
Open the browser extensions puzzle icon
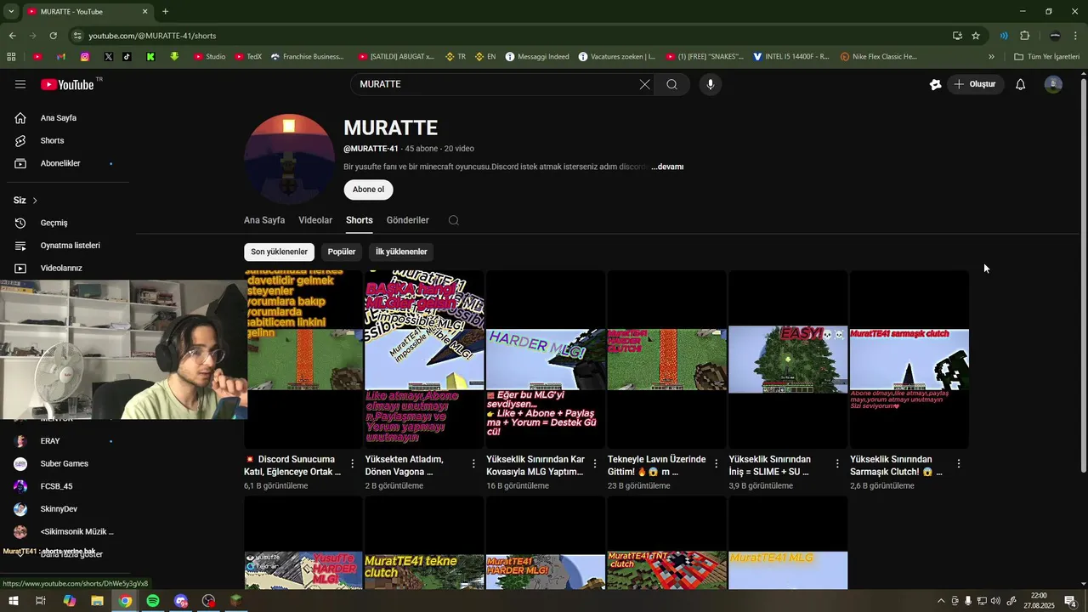tap(1025, 36)
